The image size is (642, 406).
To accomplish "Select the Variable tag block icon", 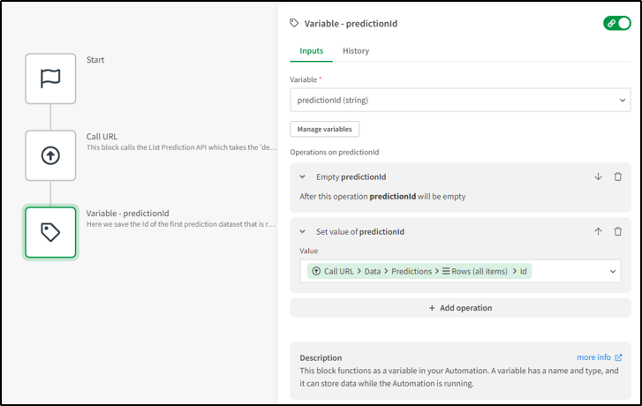I will coord(50,232).
